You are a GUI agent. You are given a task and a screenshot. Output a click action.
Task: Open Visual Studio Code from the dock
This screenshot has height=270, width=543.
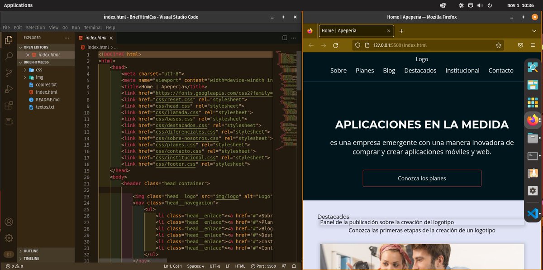click(533, 214)
